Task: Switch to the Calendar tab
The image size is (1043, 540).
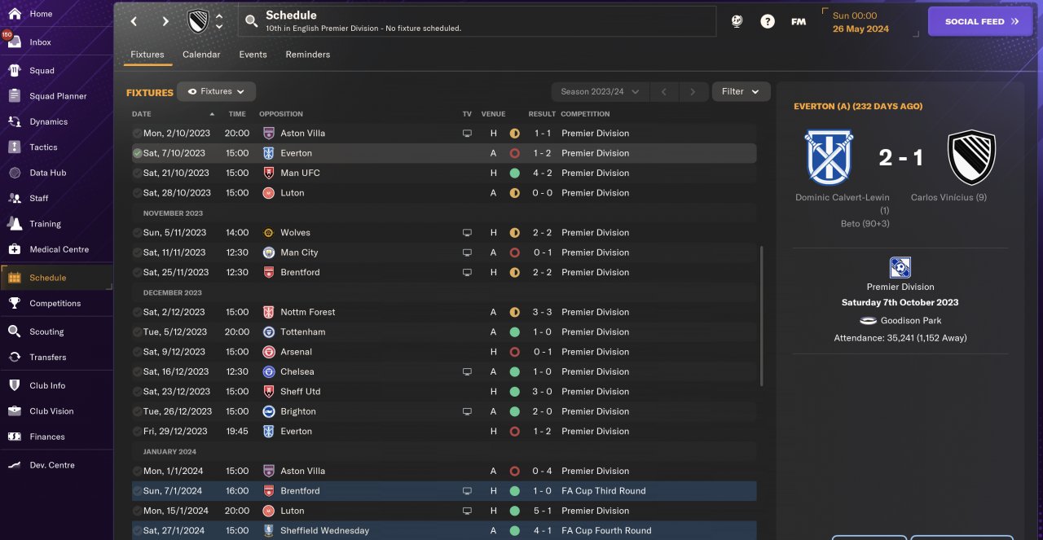Action: [x=201, y=55]
